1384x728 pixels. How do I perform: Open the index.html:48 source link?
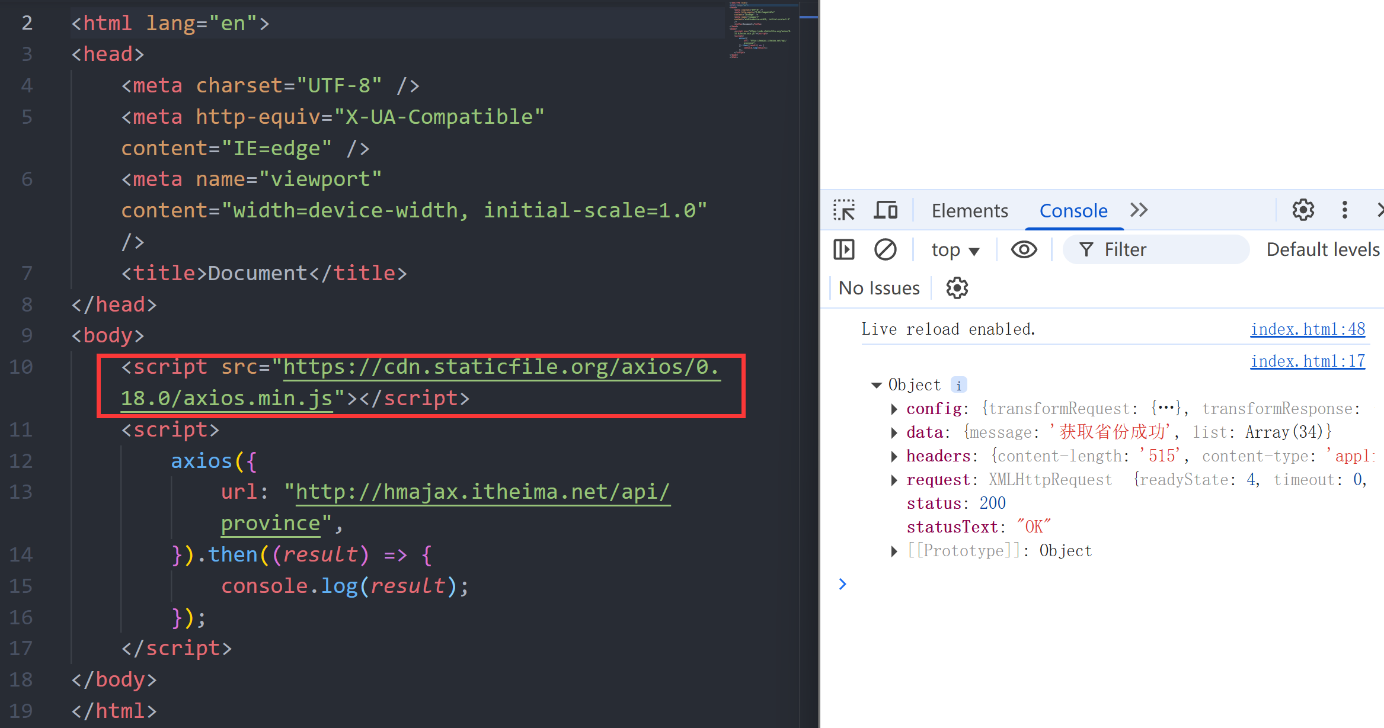click(x=1307, y=329)
